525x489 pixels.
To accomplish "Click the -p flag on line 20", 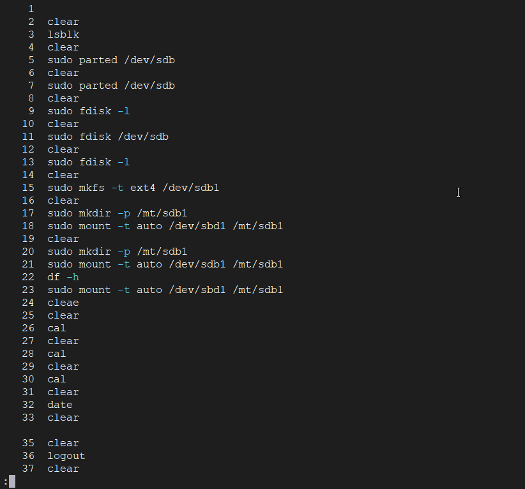I will [x=124, y=252].
